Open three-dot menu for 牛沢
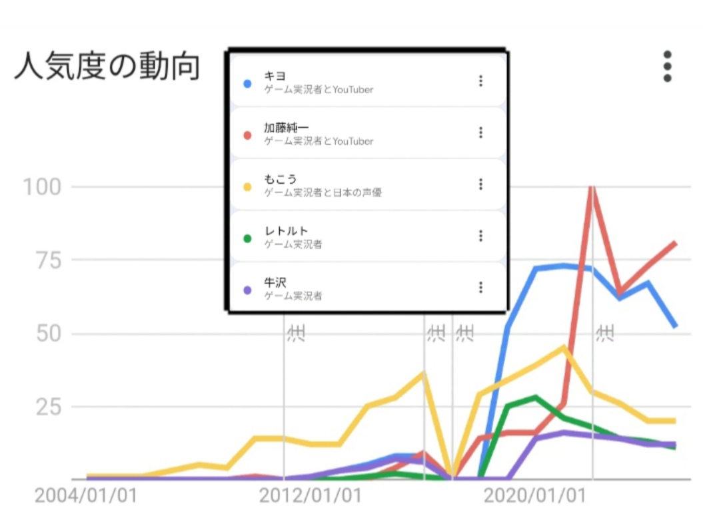The image size is (703, 510). [x=480, y=287]
